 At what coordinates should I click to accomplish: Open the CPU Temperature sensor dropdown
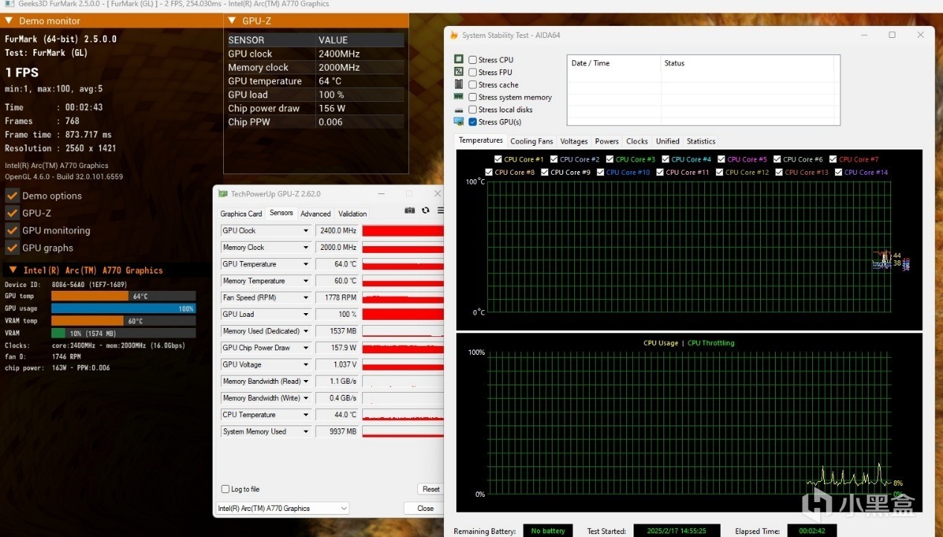coord(305,415)
